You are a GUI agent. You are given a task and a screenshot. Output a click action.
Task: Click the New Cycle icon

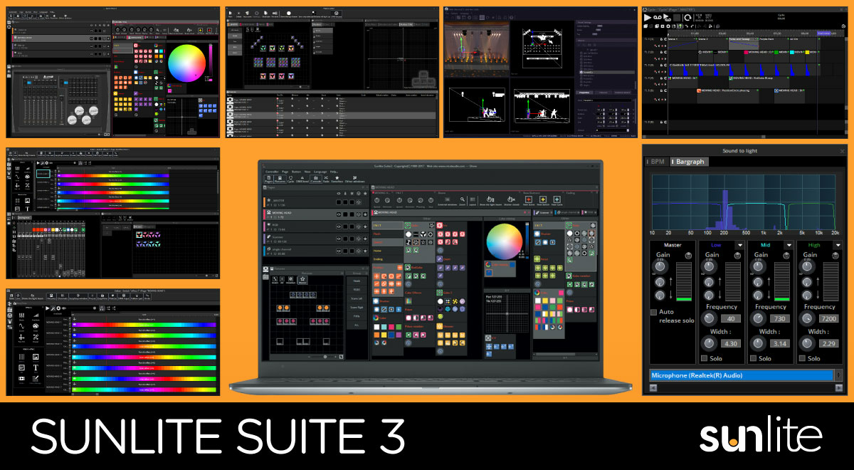point(557,200)
